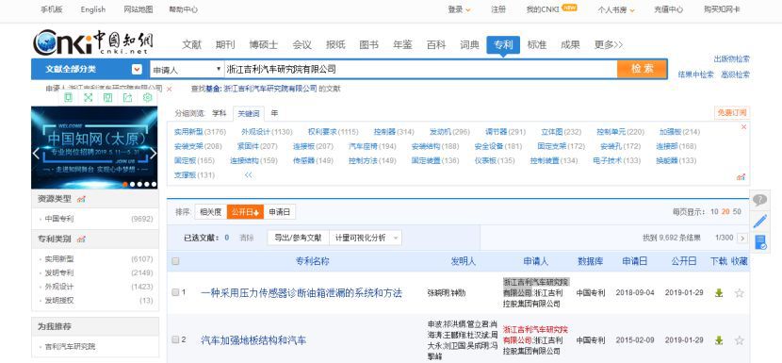Switch to the 标准 search tab
The height and width of the screenshot is (363, 782).
coord(537,45)
